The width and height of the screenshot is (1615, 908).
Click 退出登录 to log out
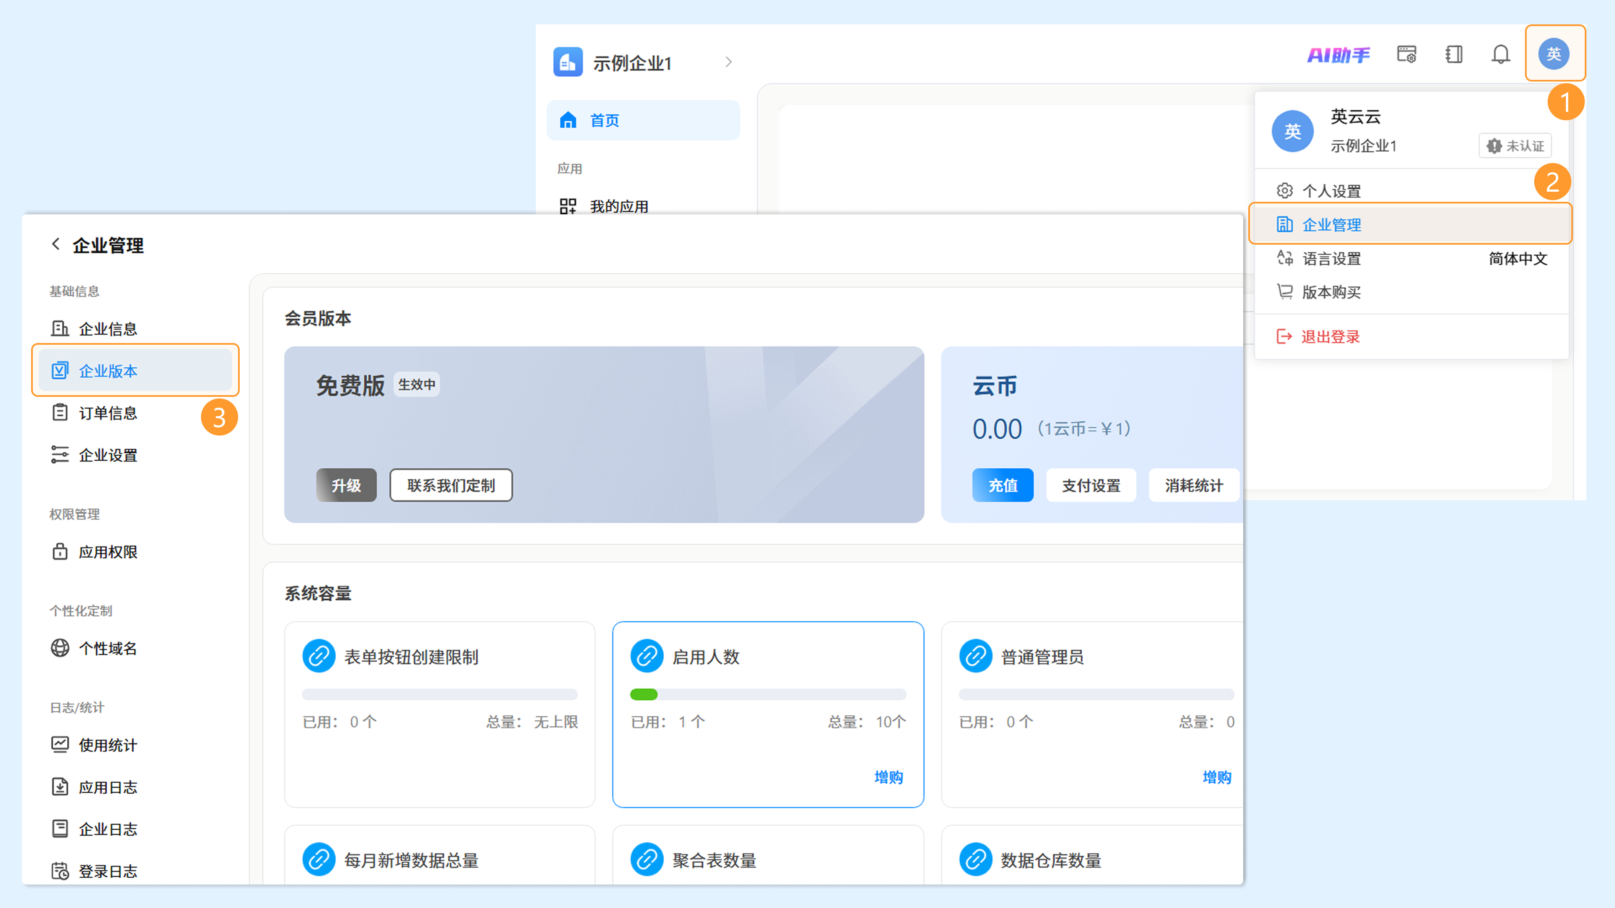pos(1411,336)
